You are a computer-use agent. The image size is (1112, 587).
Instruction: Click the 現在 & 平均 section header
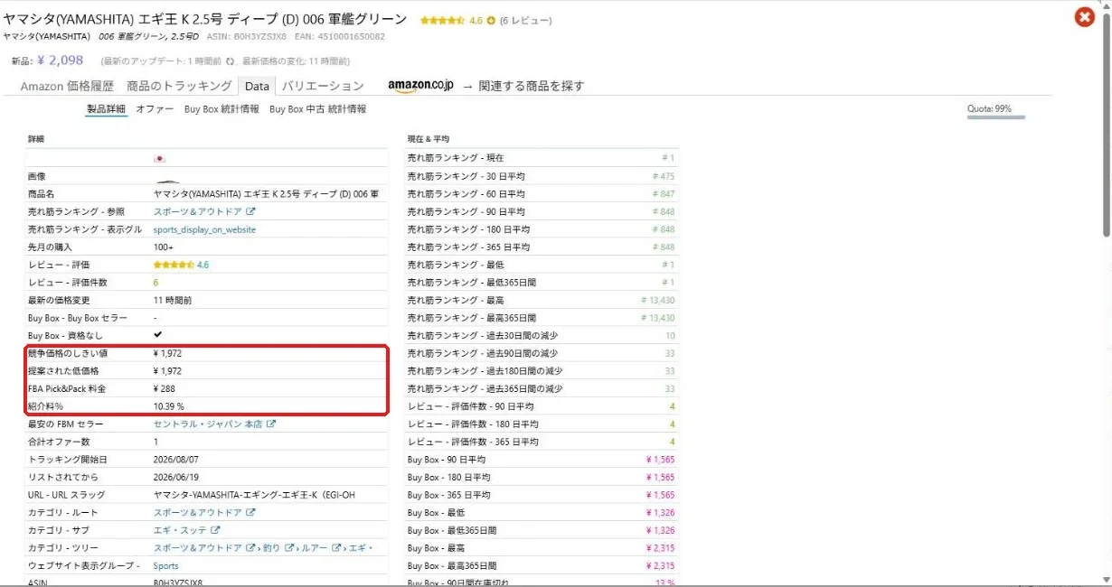(x=429, y=139)
